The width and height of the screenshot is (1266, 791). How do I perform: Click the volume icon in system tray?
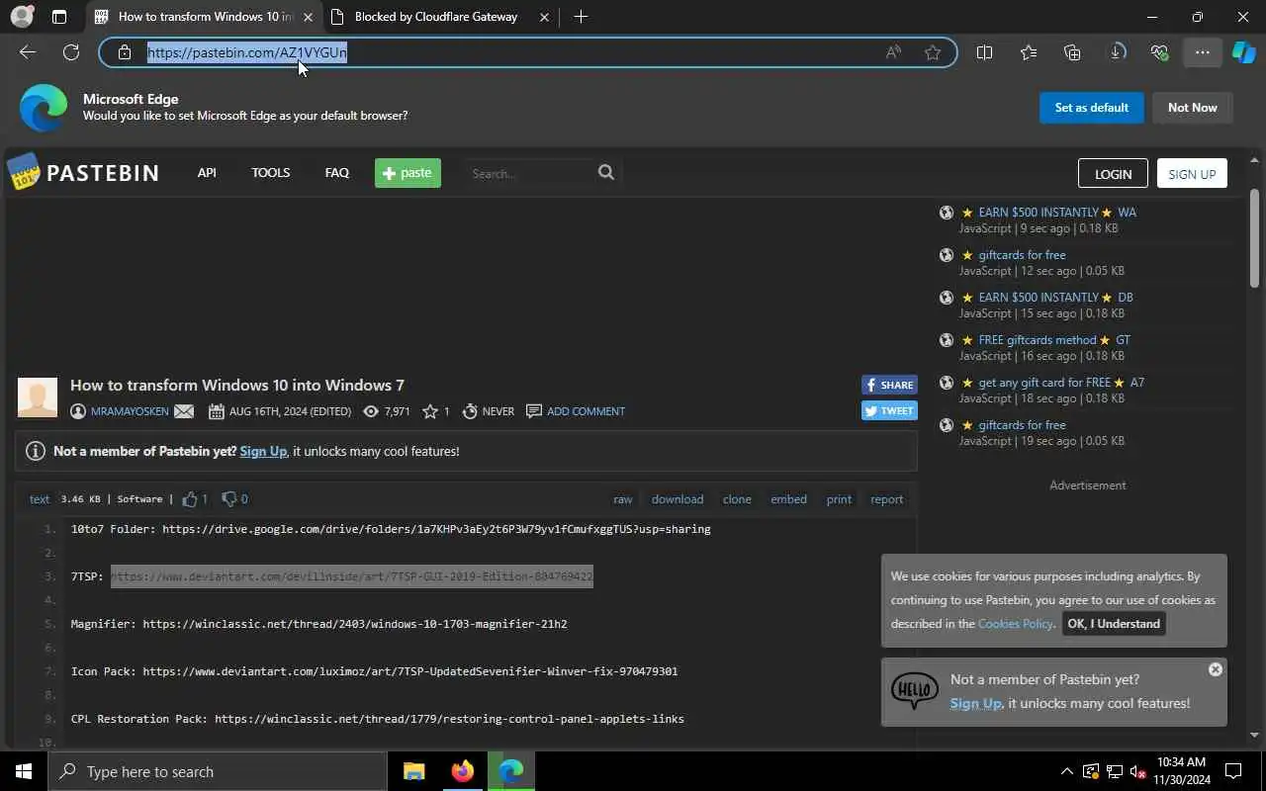(1137, 771)
